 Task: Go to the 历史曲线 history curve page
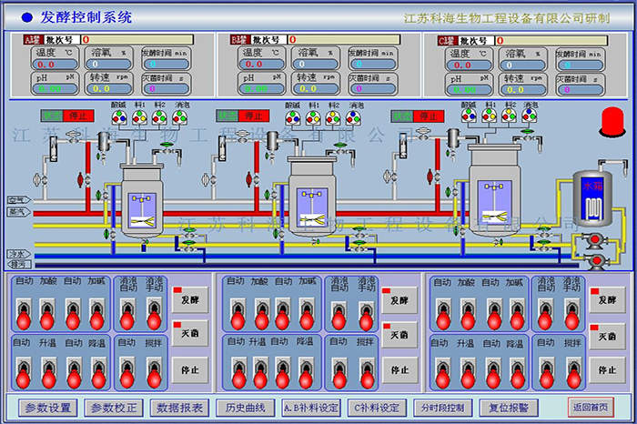point(245,408)
